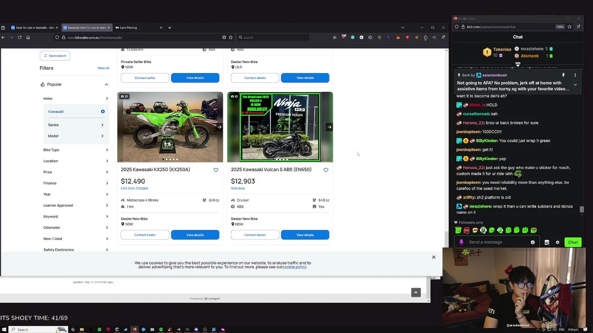List all tabs dropdown

pyautogui.click(x=403, y=28)
